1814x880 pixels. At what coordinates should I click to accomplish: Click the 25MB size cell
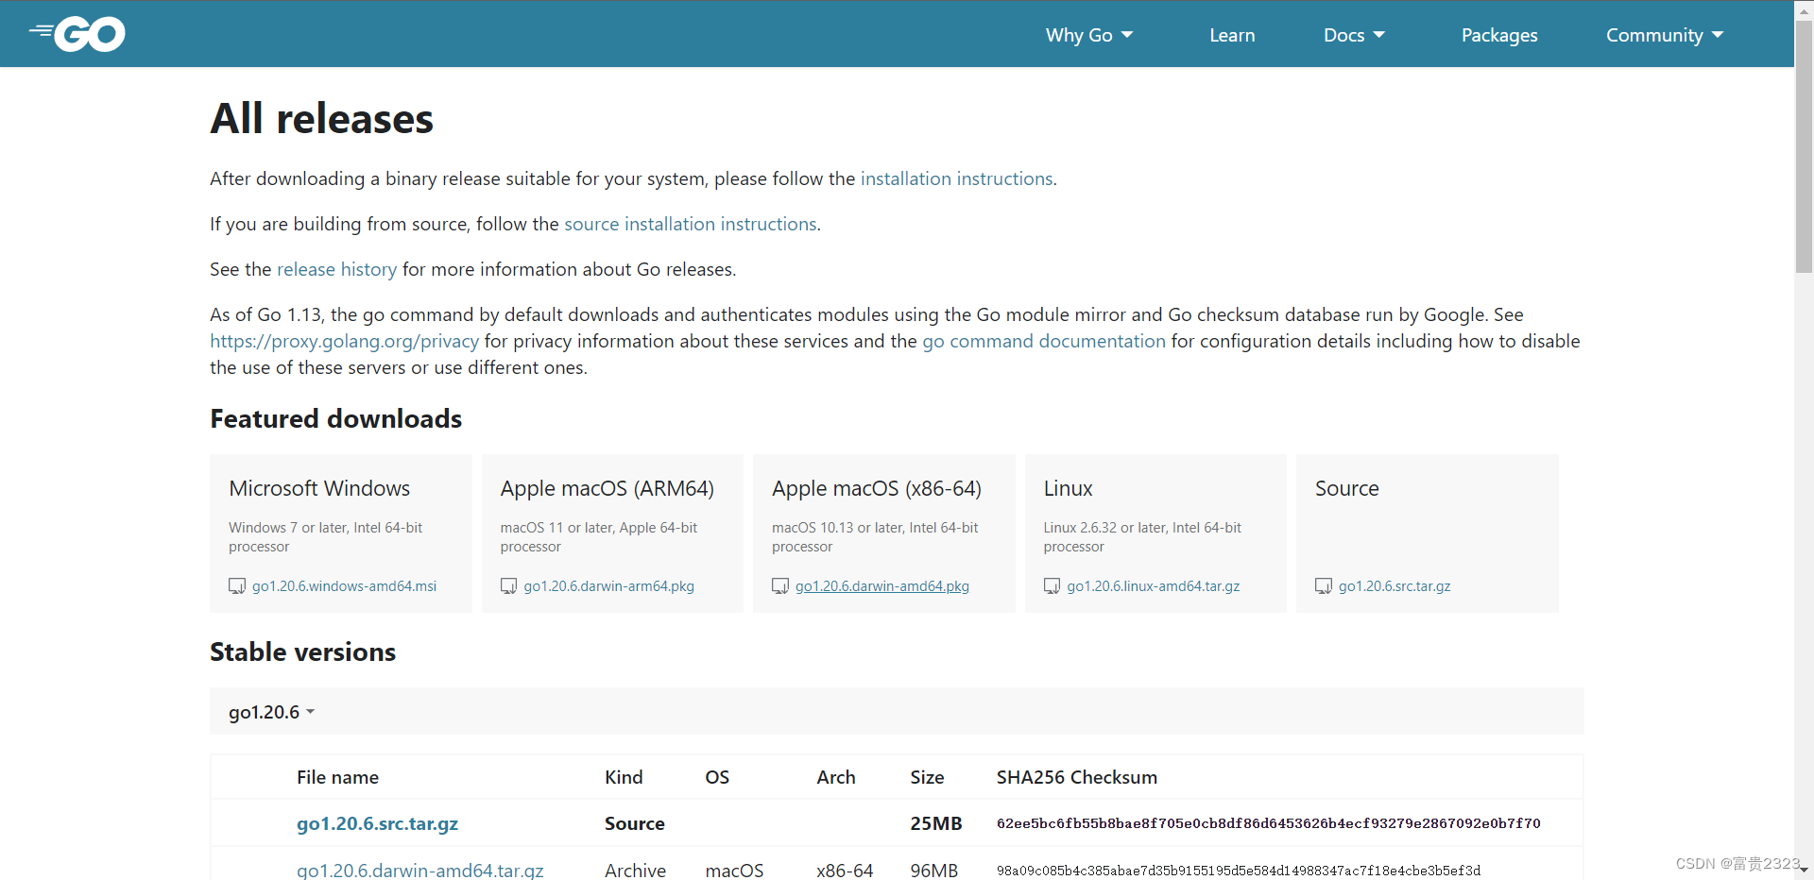(x=935, y=823)
